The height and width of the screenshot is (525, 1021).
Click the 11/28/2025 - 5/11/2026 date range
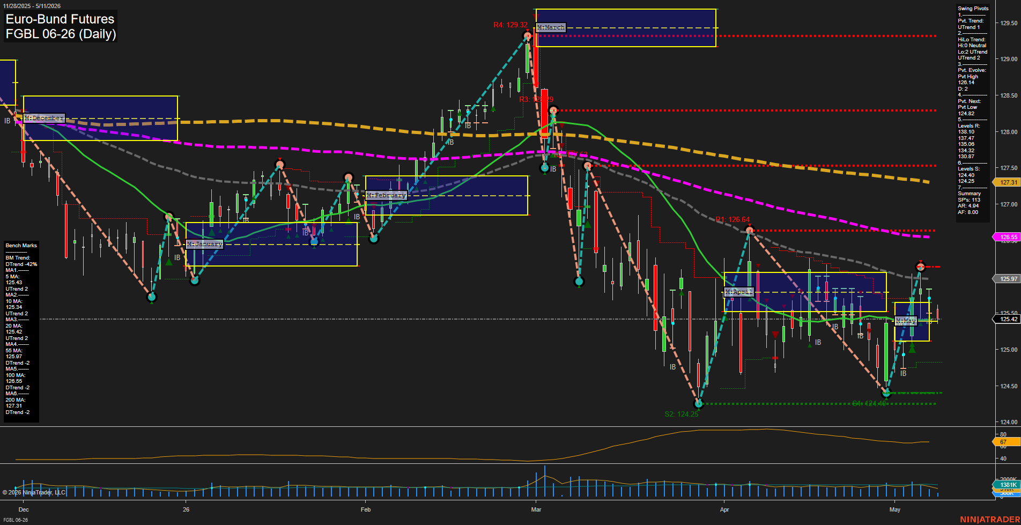pyautogui.click(x=32, y=6)
